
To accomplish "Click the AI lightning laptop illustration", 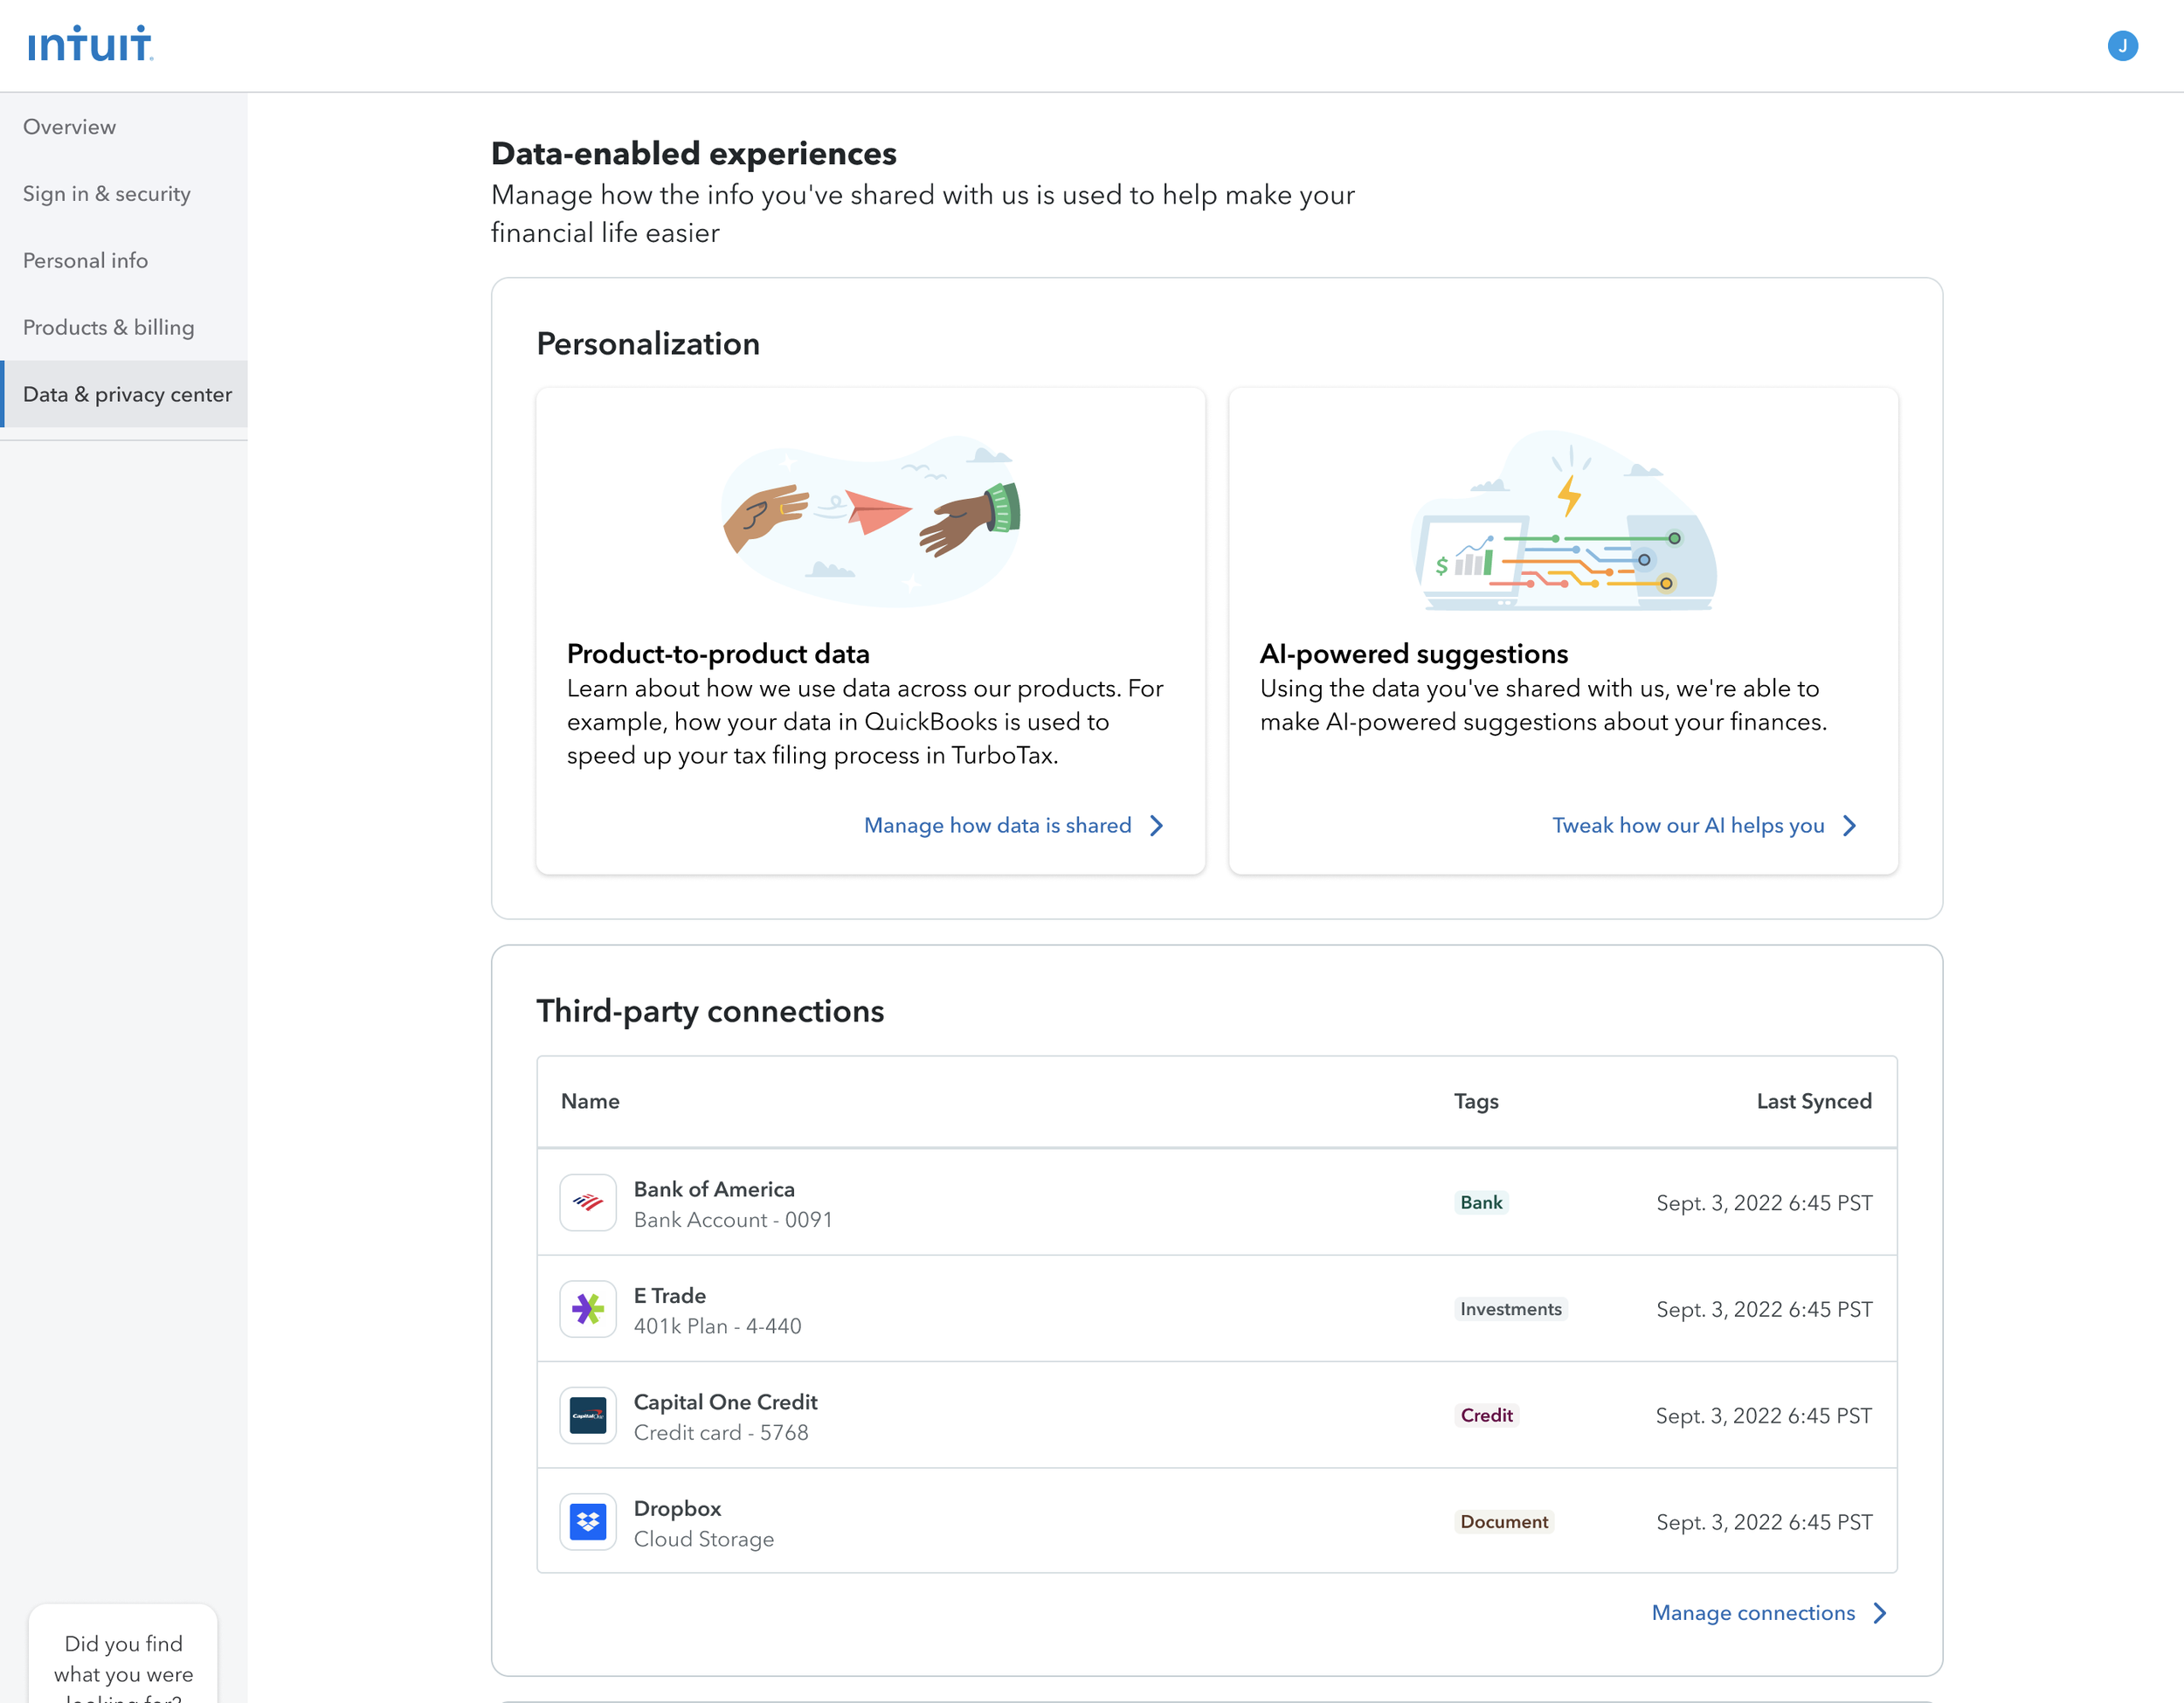I will tap(1564, 520).
